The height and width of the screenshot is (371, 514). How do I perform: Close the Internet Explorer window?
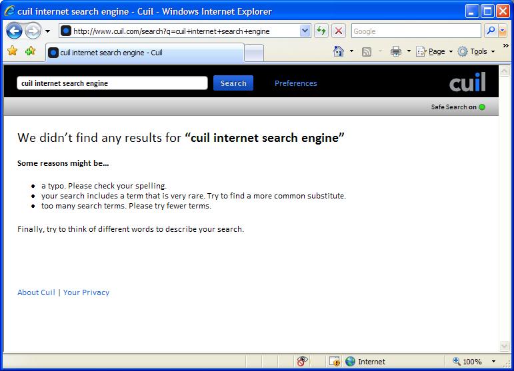pos(503,11)
